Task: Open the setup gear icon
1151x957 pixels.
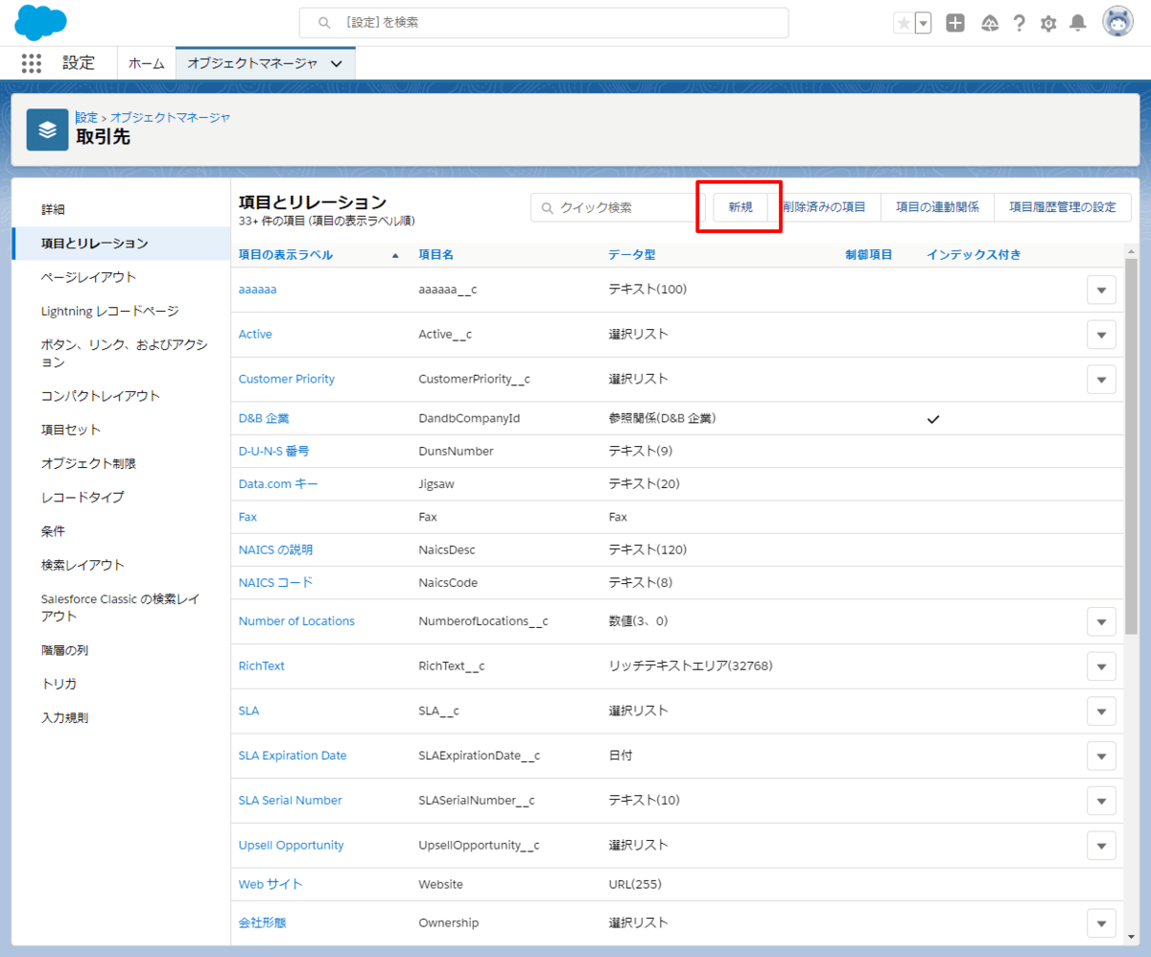Action: click(1048, 23)
